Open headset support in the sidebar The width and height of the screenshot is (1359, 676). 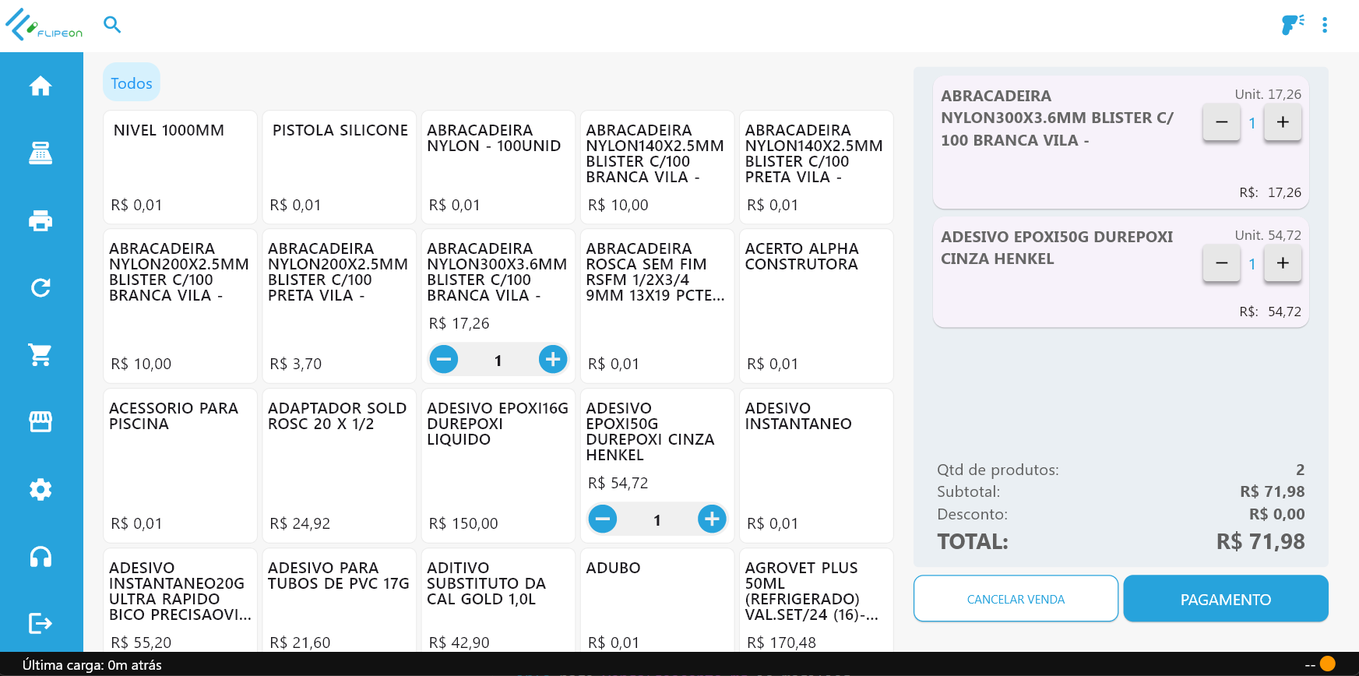tap(40, 557)
